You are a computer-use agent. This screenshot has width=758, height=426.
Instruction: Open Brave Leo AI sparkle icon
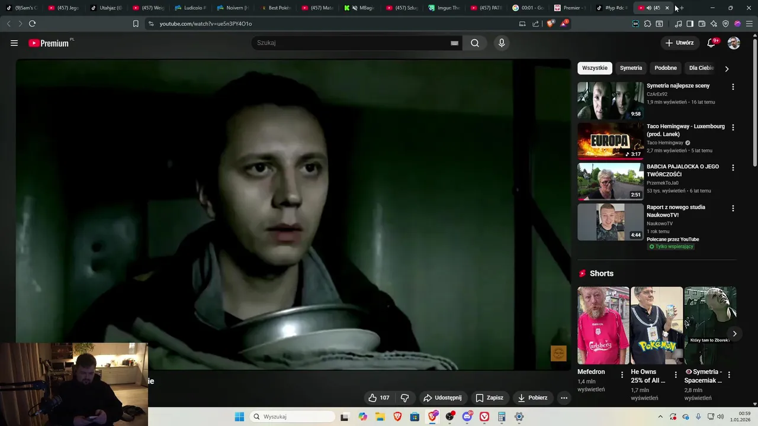pyautogui.click(x=714, y=24)
